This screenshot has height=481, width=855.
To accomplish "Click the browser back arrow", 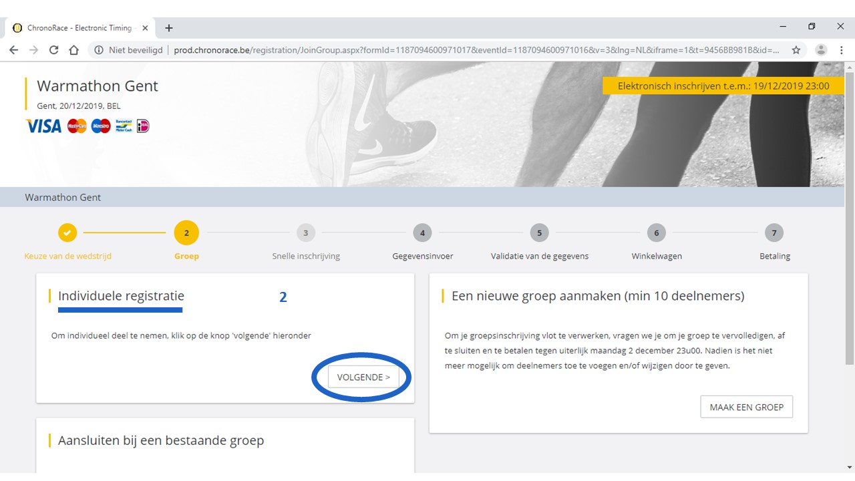I will [x=14, y=50].
